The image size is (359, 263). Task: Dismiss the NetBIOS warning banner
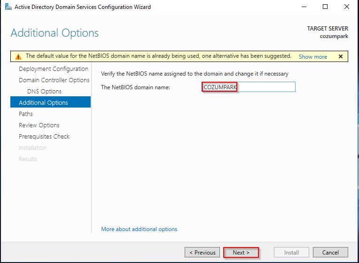341,56
